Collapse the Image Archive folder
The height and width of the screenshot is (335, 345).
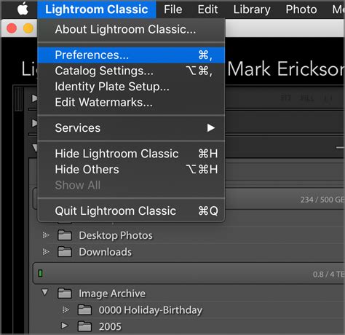click(x=44, y=292)
